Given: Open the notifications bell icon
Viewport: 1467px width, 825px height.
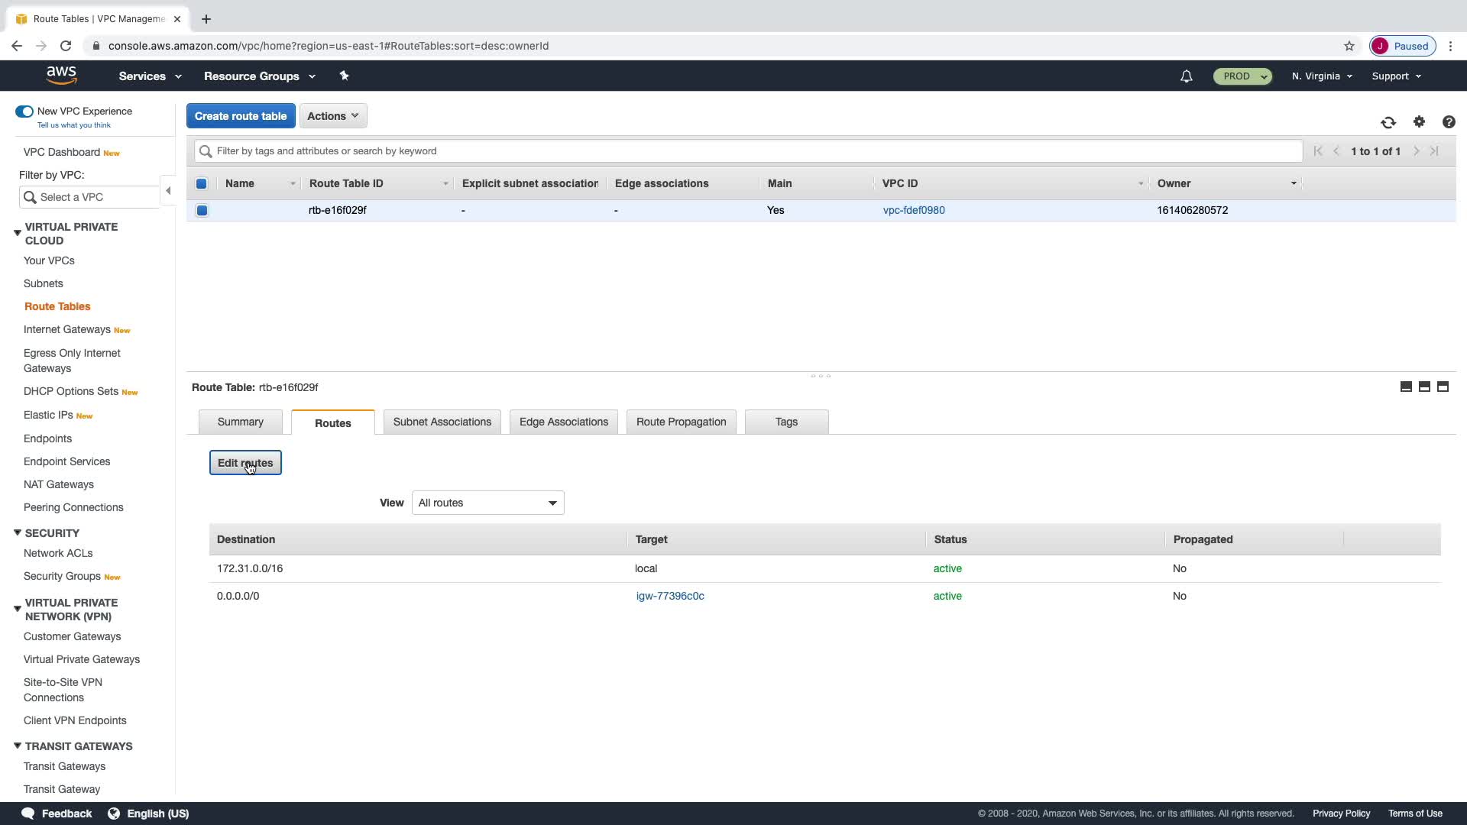Looking at the screenshot, I should (1186, 76).
